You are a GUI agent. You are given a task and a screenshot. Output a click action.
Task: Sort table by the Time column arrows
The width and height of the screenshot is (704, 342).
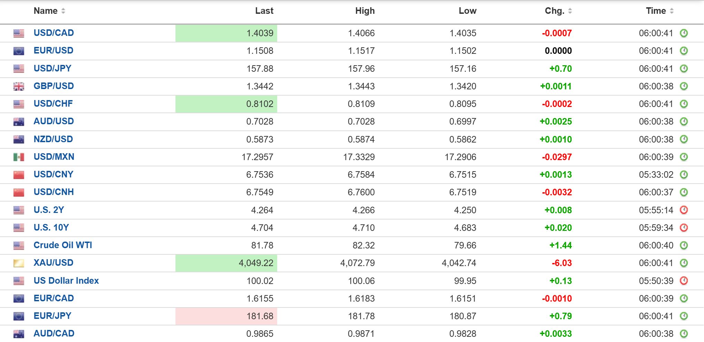(x=671, y=11)
